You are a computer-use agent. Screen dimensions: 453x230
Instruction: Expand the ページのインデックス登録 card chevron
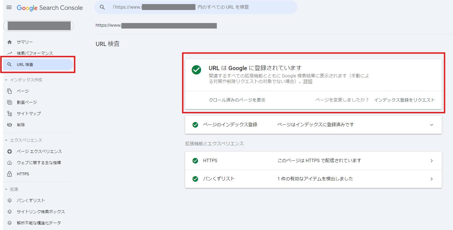click(432, 125)
